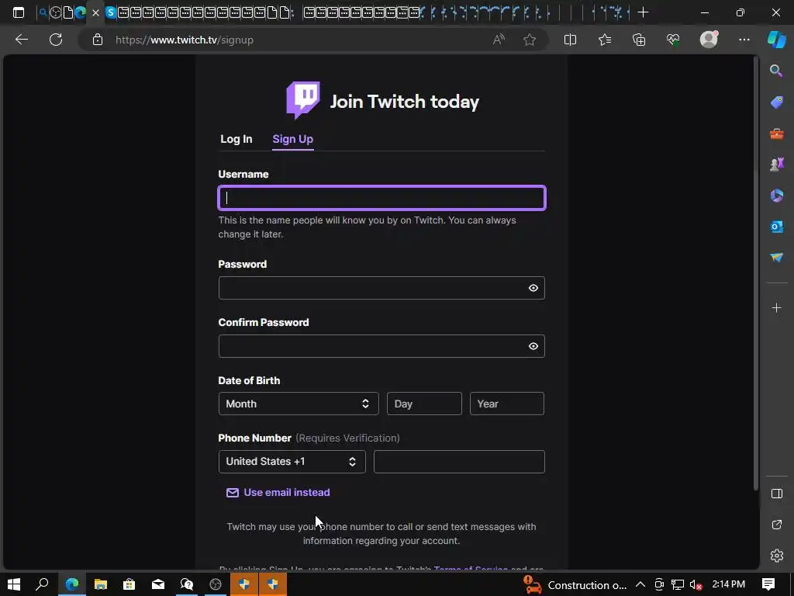Open the browser profile avatar
This screenshot has width=794, height=596.
[709, 39]
